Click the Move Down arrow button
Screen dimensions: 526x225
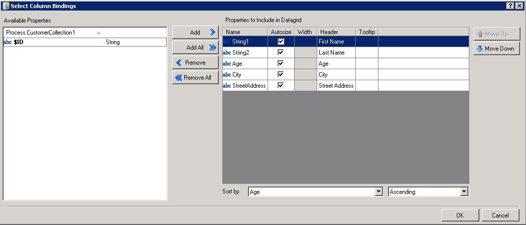click(x=496, y=49)
